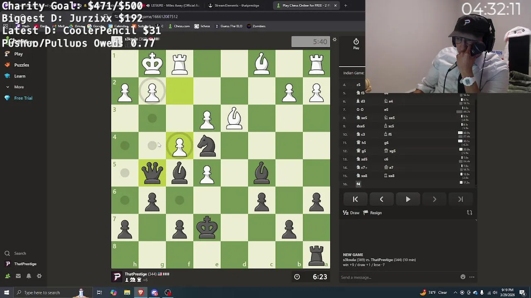Click the opponent clock showing 5:40
The width and height of the screenshot is (531, 298).
tap(311, 42)
